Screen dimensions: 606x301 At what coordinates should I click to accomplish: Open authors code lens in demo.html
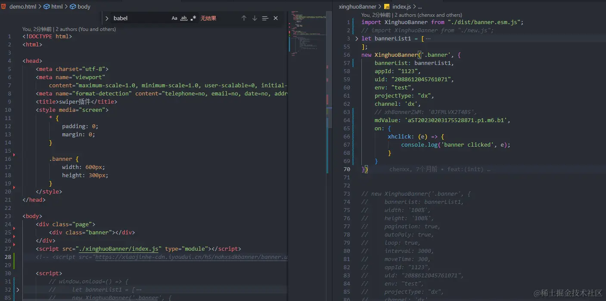click(x=69, y=29)
